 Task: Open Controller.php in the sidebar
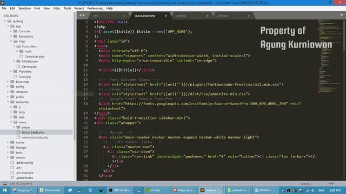(x=35, y=57)
